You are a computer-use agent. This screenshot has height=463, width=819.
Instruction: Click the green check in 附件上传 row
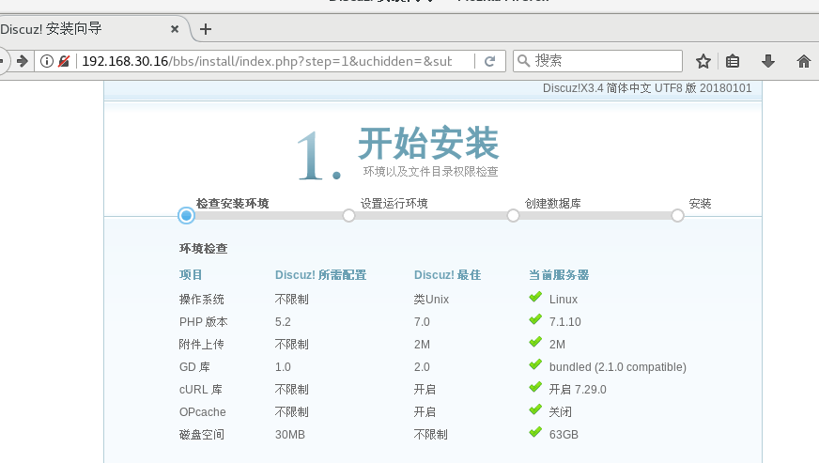[x=535, y=342]
